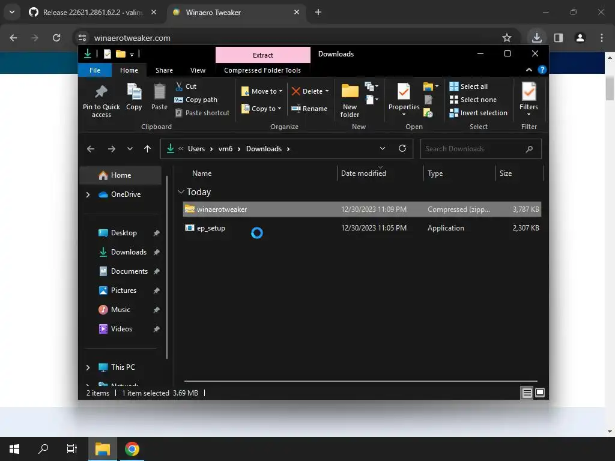Create a New folder
This screenshot has width=615, height=461.
pos(350,100)
